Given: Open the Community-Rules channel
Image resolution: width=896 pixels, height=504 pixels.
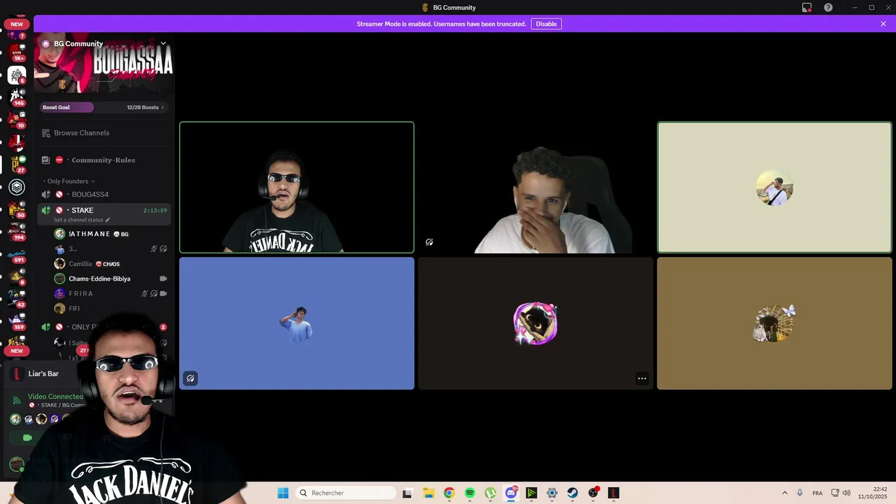Looking at the screenshot, I should (104, 160).
